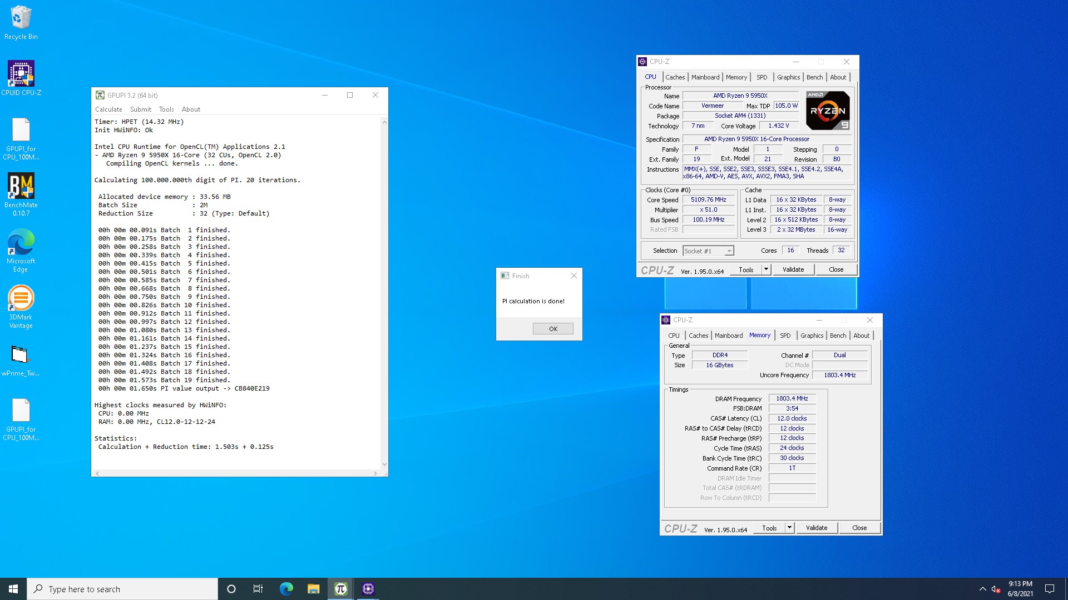This screenshot has height=600, width=1068.
Task: Switch to Memory tab in upper CPU-Z
Action: coord(736,77)
